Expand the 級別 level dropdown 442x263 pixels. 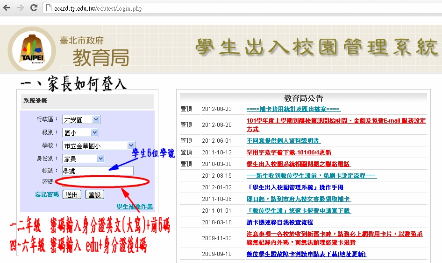point(80,133)
